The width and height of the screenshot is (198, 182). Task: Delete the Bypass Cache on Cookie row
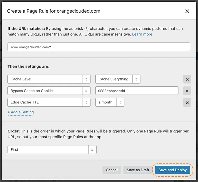187,91
